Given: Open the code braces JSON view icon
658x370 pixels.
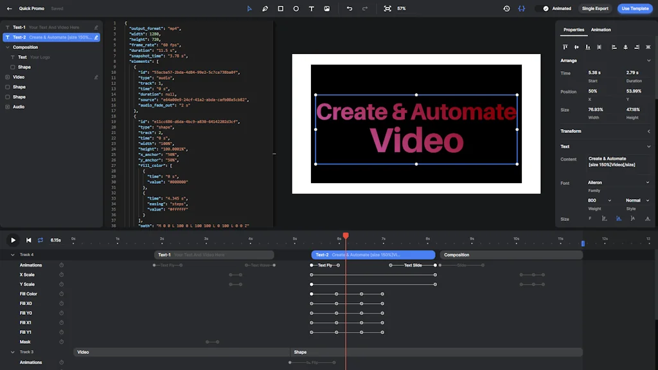Looking at the screenshot, I should tap(522, 8).
